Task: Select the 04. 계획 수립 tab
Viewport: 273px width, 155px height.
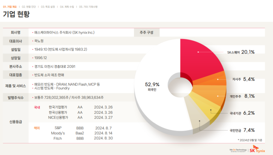Action: point(67,7)
